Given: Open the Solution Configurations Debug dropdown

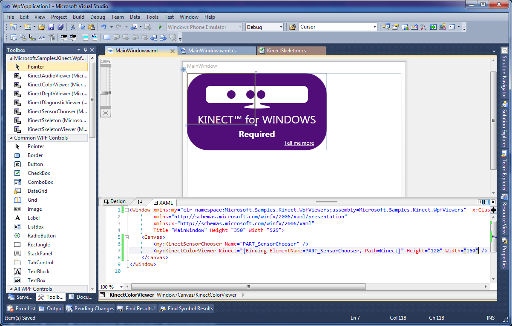Looking at the screenshot, I should [x=281, y=27].
